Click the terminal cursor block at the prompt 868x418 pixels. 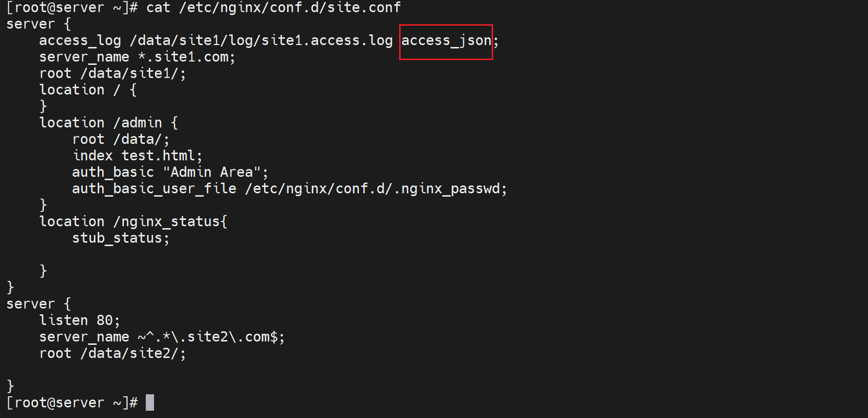150,403
